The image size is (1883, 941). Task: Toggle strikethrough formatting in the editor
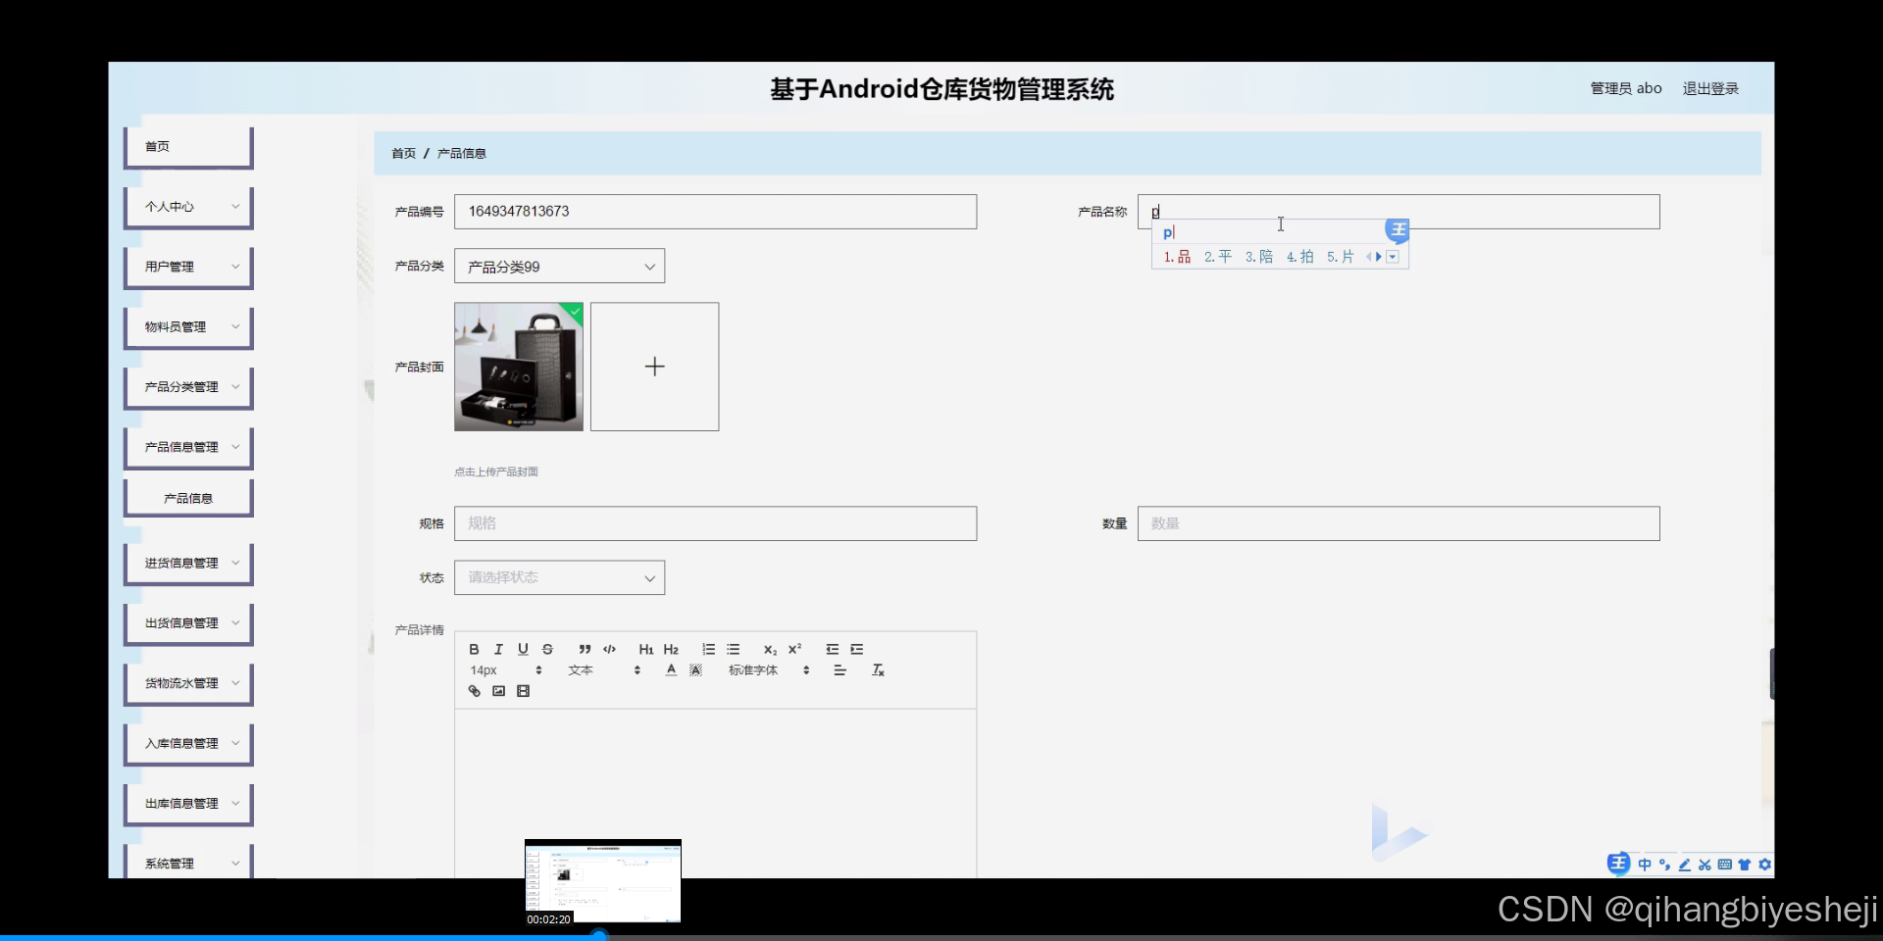pyautogui.click(x=548, y=649)
